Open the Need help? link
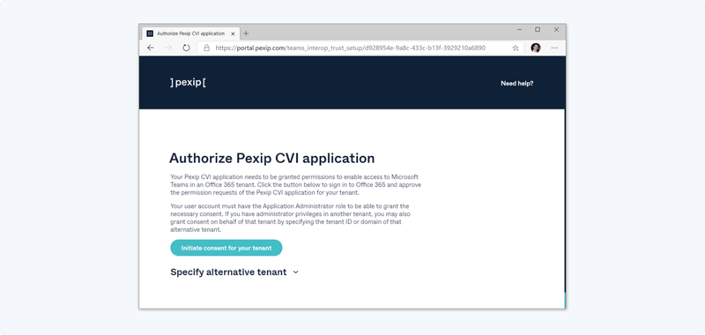The image size is (705, 335). pyautogui.click(x=517, y=83)
